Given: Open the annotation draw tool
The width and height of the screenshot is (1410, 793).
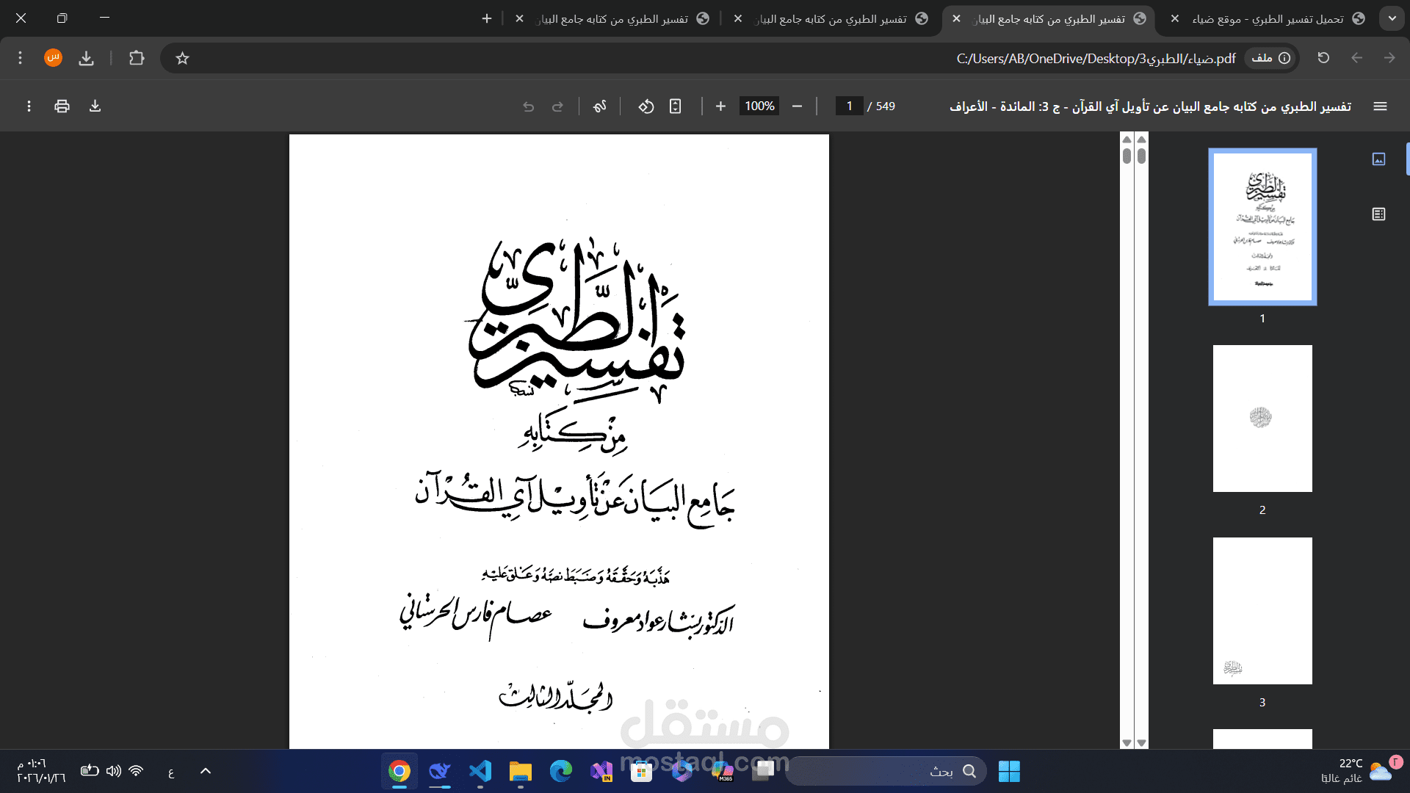Looking at the screenshot, I should (x=600, y=106).
